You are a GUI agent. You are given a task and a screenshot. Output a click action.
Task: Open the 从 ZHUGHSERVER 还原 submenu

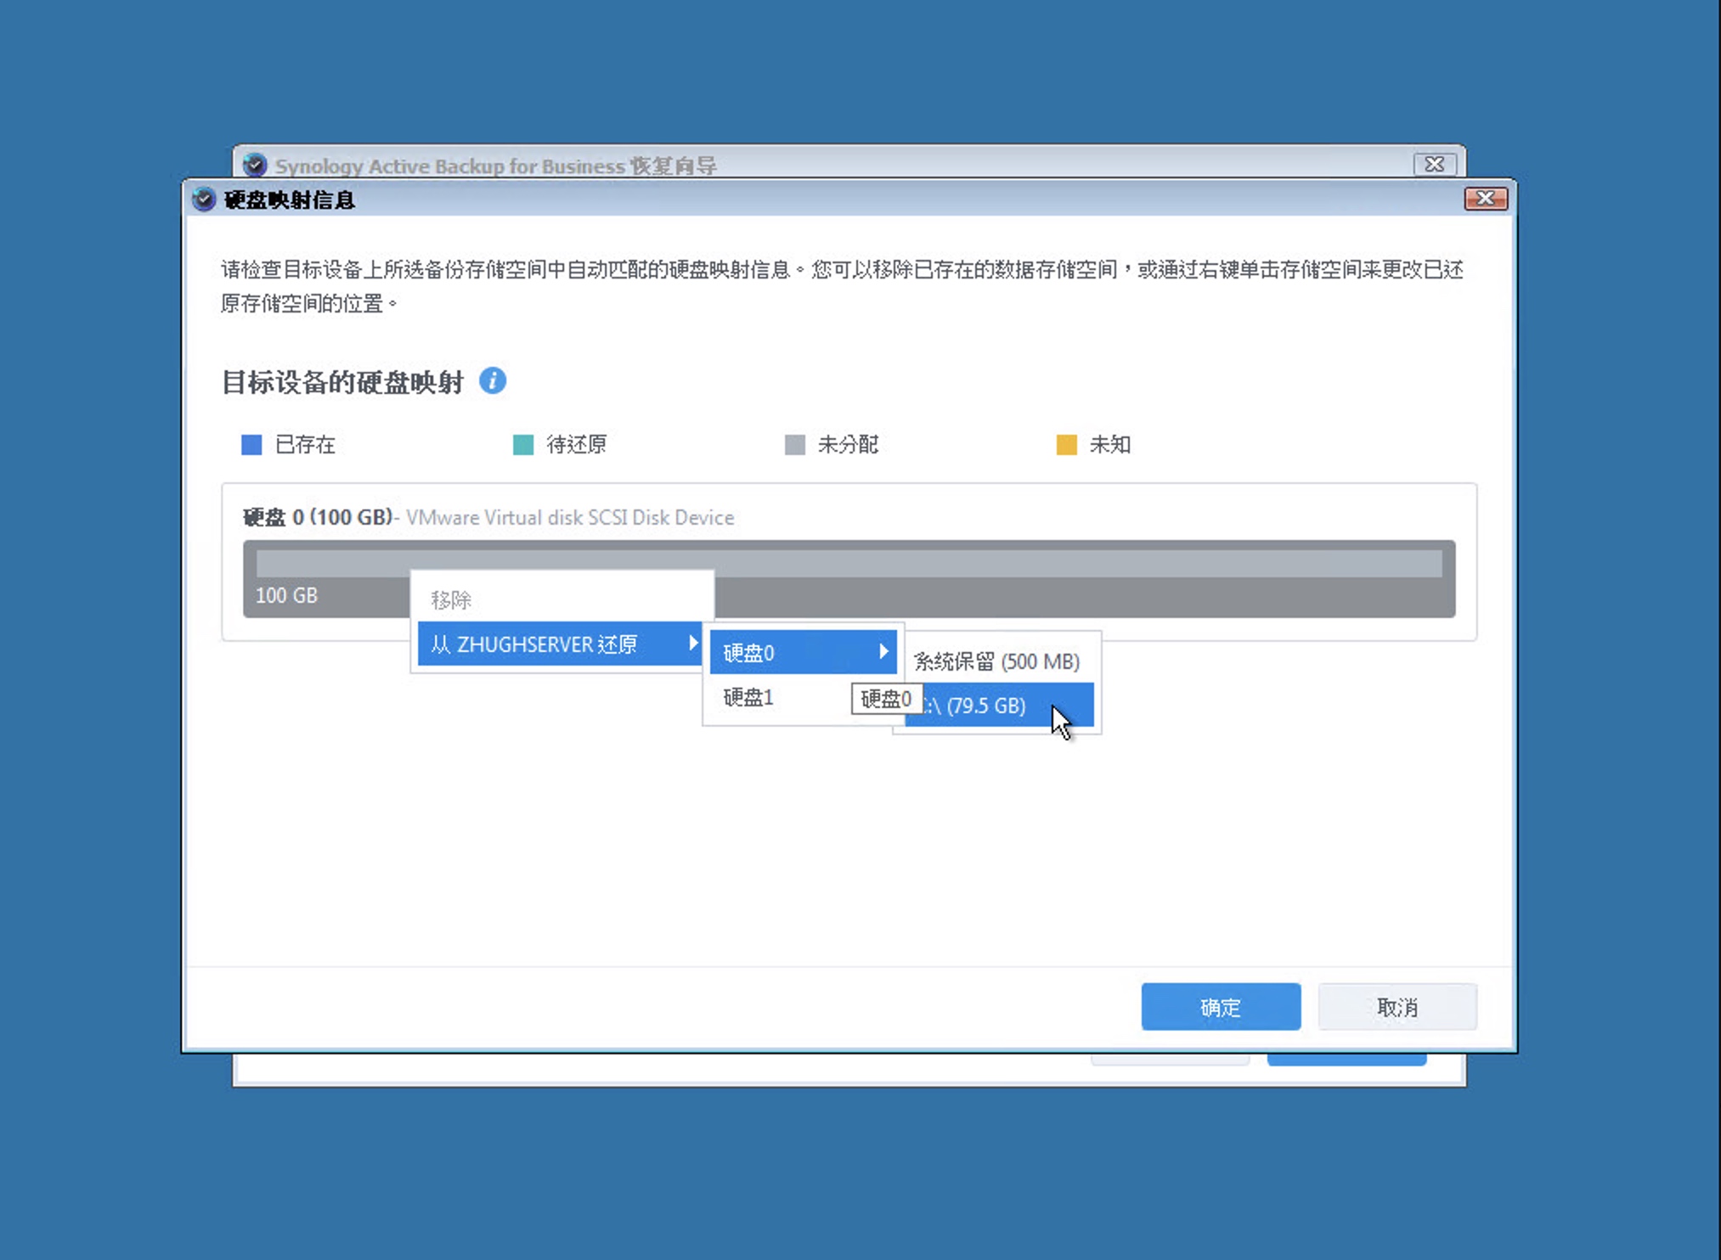561,644
